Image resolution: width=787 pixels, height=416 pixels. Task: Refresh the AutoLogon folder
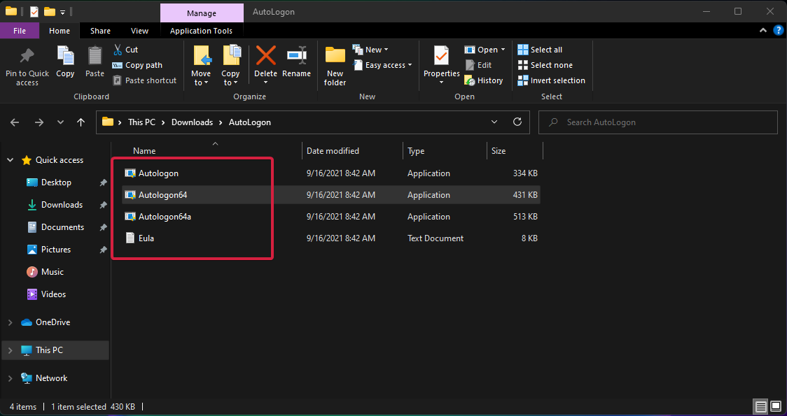coord(517,122)
